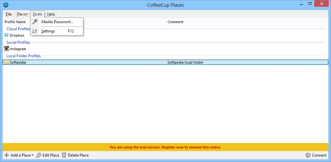The width and height of the screenshot is (331, 162).
Task: Click the pencil icon of Edit Place
Action: [x=39, y=155]
